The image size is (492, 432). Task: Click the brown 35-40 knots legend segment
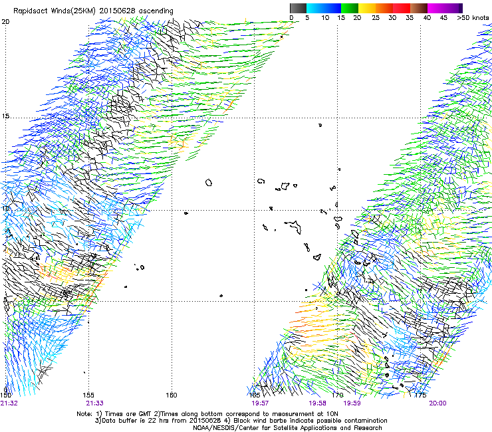coord(419,8)
